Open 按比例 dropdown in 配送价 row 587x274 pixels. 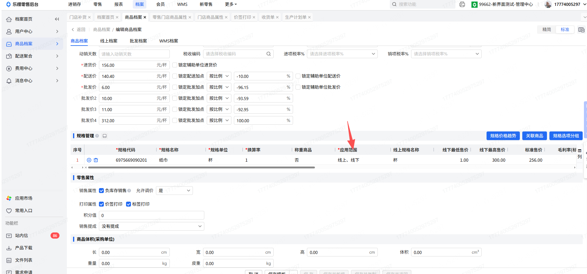(219, 76)
